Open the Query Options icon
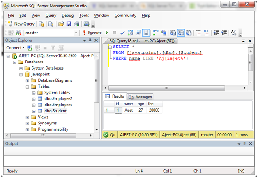 click(138, 33)
